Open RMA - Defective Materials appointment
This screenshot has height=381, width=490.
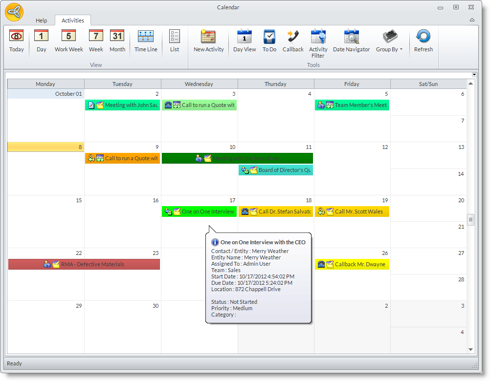tap(84, 264)
